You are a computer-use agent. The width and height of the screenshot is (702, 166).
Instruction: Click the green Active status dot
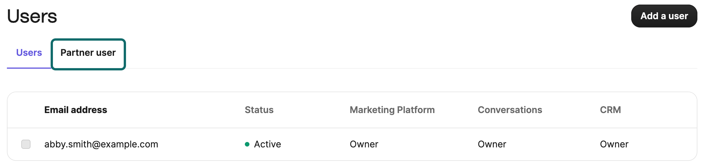click(247, 144)
